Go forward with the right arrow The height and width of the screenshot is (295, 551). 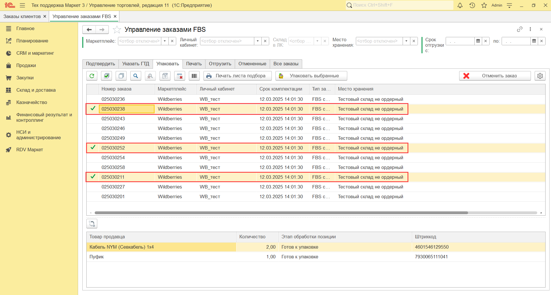click(x=102, y=29)
